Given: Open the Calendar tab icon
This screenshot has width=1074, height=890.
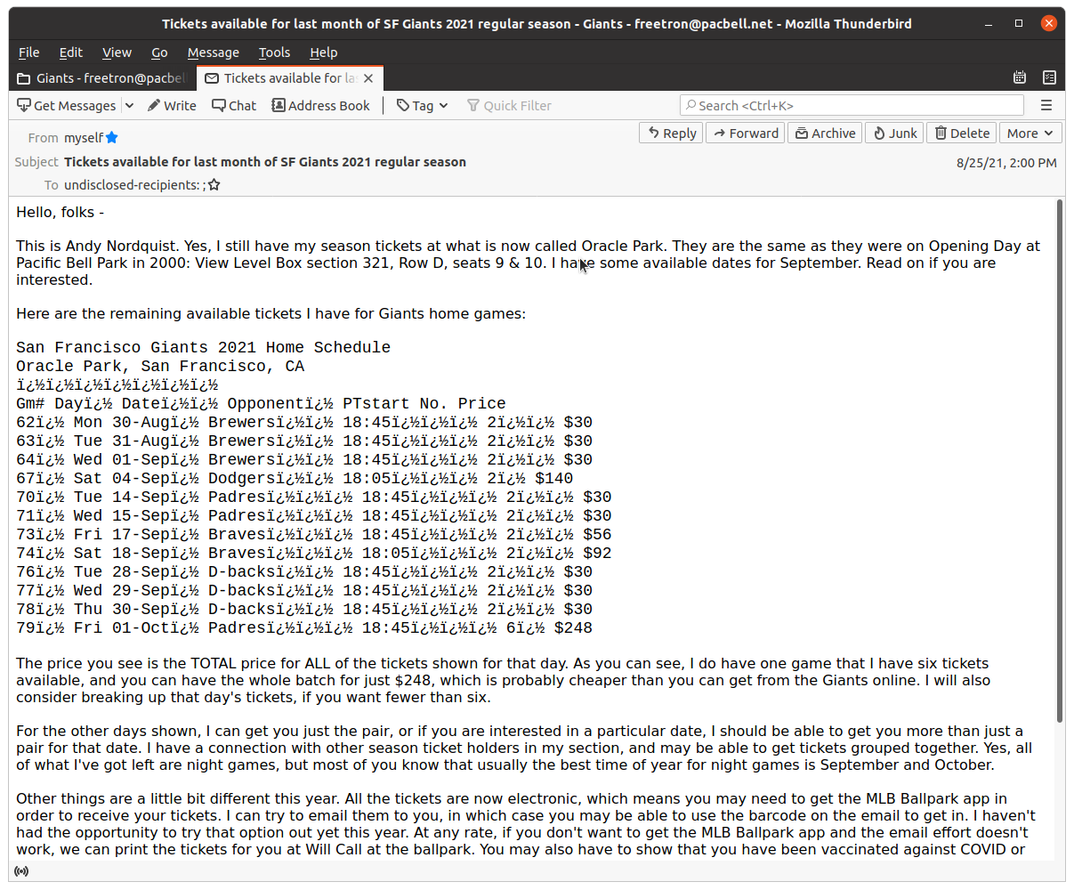Looking at the screenshot, I should [x=1020, y=78].
